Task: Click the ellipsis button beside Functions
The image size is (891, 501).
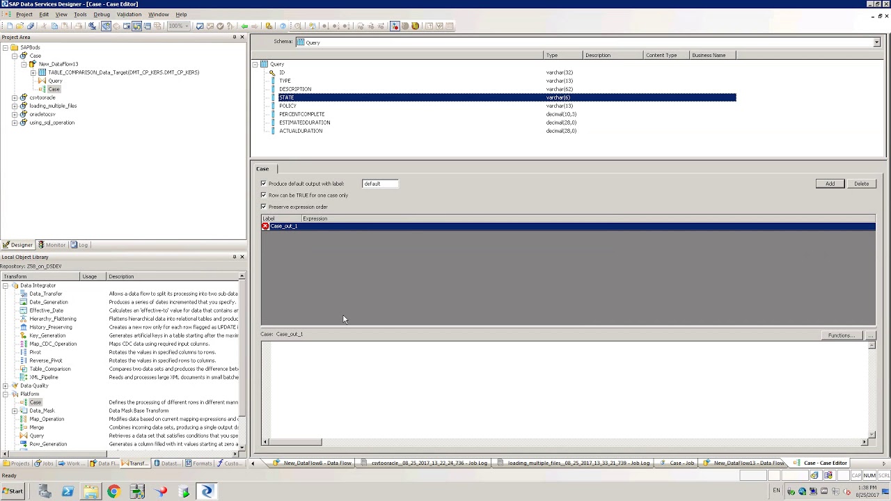Action: point(870,335)
